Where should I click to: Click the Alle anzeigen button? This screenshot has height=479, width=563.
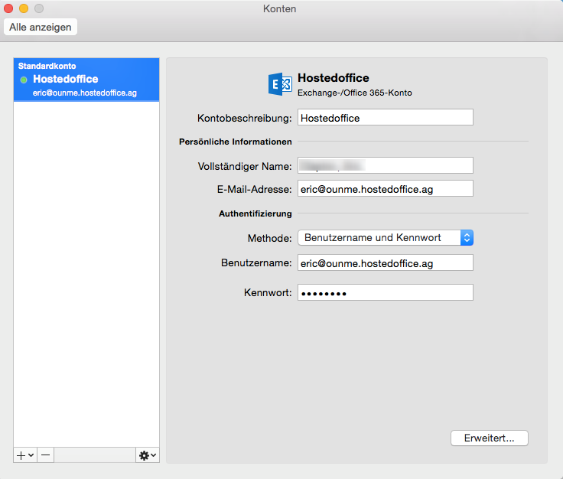[x=41, y=27]
